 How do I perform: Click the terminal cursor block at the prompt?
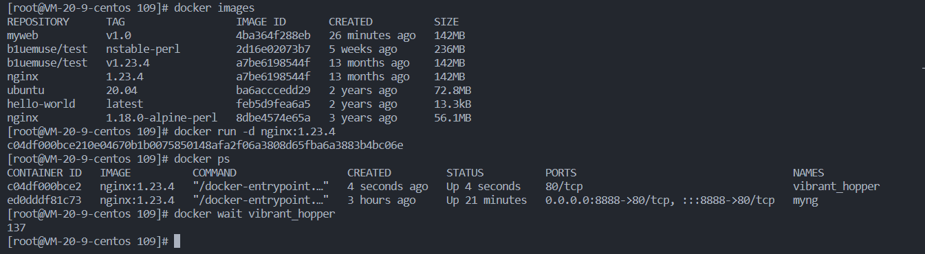click(177, 241)
